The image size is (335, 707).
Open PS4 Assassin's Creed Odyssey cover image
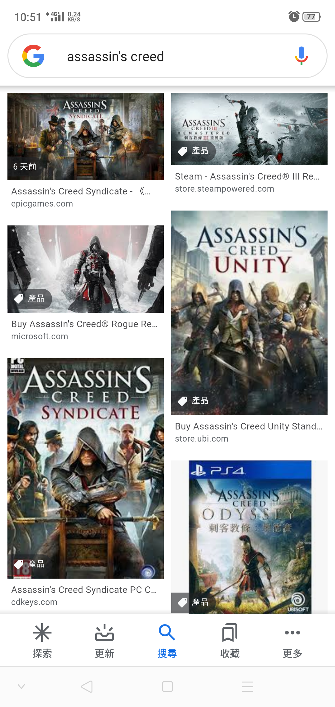click(249, 537)
